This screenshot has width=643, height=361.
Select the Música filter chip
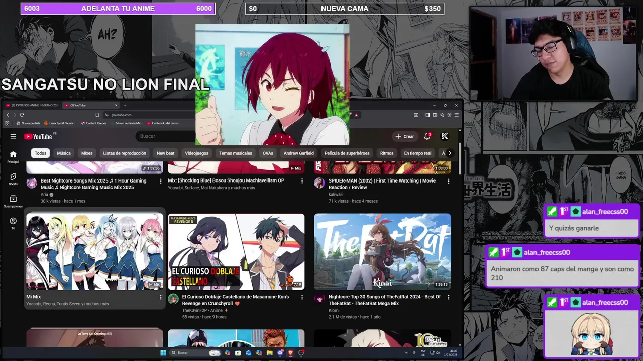(64, 153)
